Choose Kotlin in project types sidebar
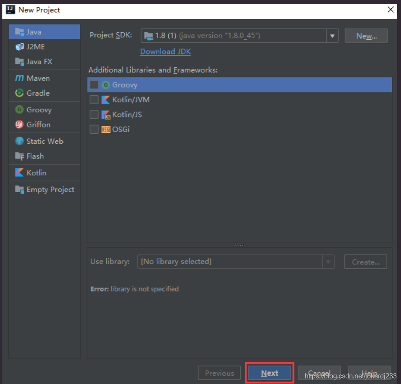 pyautogui.click(x=44, y=173)
